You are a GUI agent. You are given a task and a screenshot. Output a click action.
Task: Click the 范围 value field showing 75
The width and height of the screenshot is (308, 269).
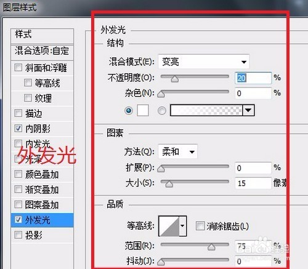pyautogui.click(x=253, y=246)
